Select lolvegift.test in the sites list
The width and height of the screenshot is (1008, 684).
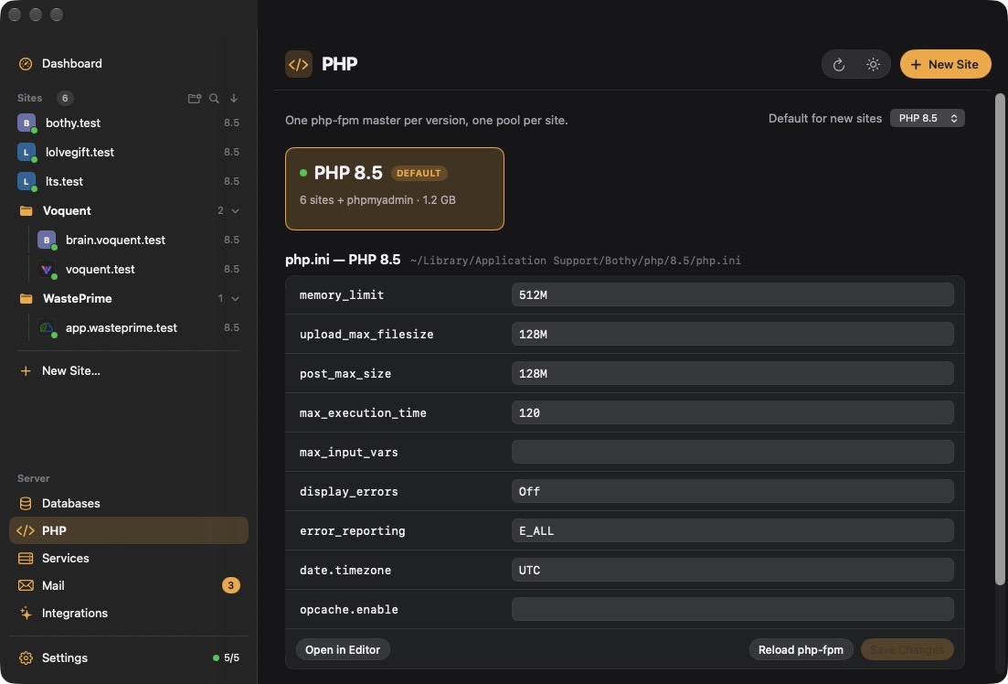click(x=129, y=152)
